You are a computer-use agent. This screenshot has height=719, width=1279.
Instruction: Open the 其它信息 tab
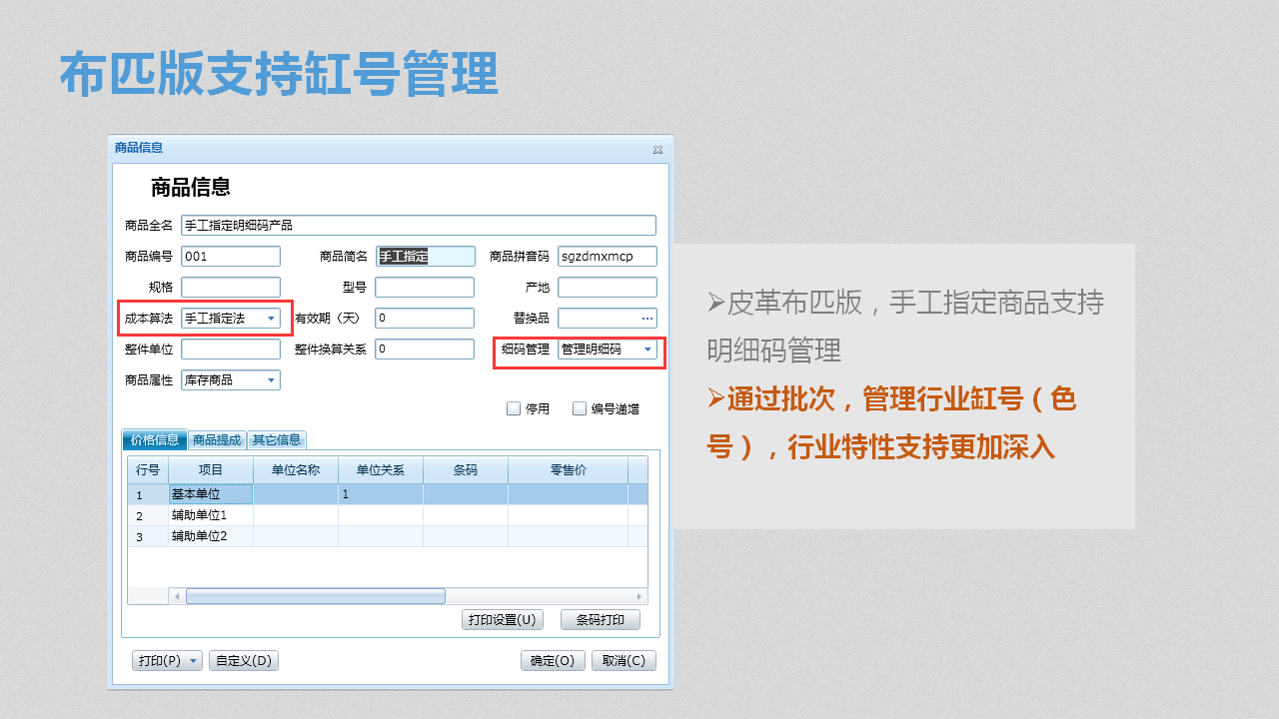(x=277, y=440)
